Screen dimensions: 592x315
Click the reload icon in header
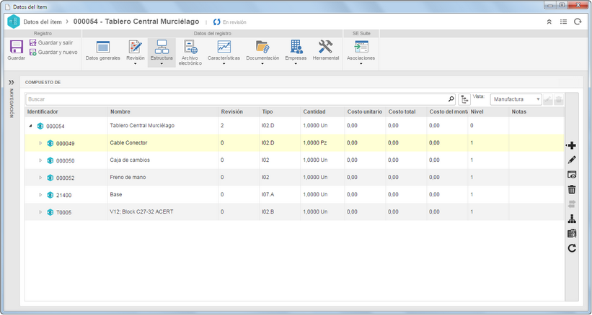click(x=578, y=22)
